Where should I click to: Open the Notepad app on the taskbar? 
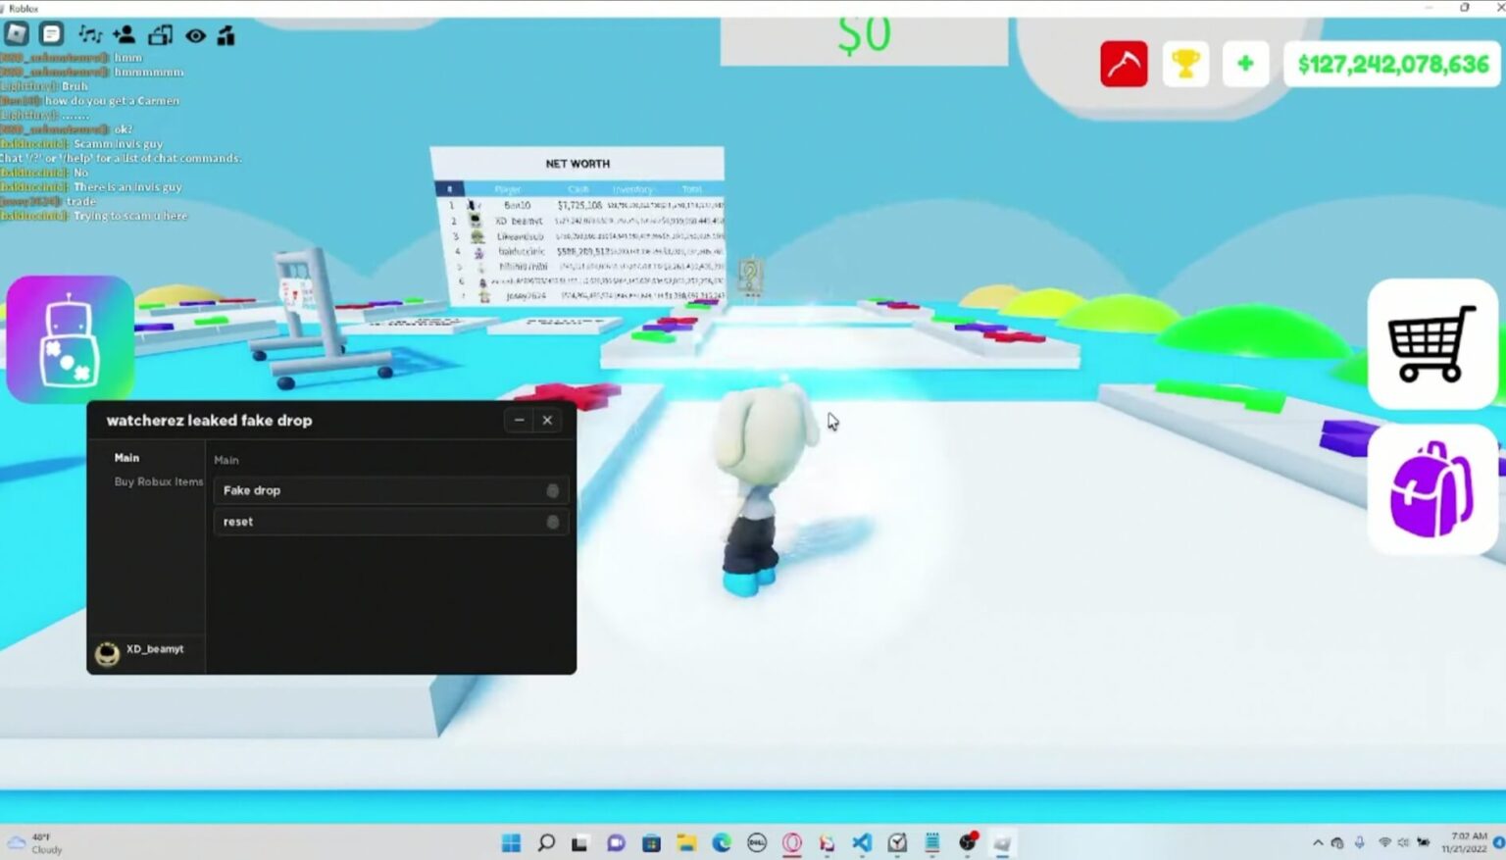click(x=932, y=842)
